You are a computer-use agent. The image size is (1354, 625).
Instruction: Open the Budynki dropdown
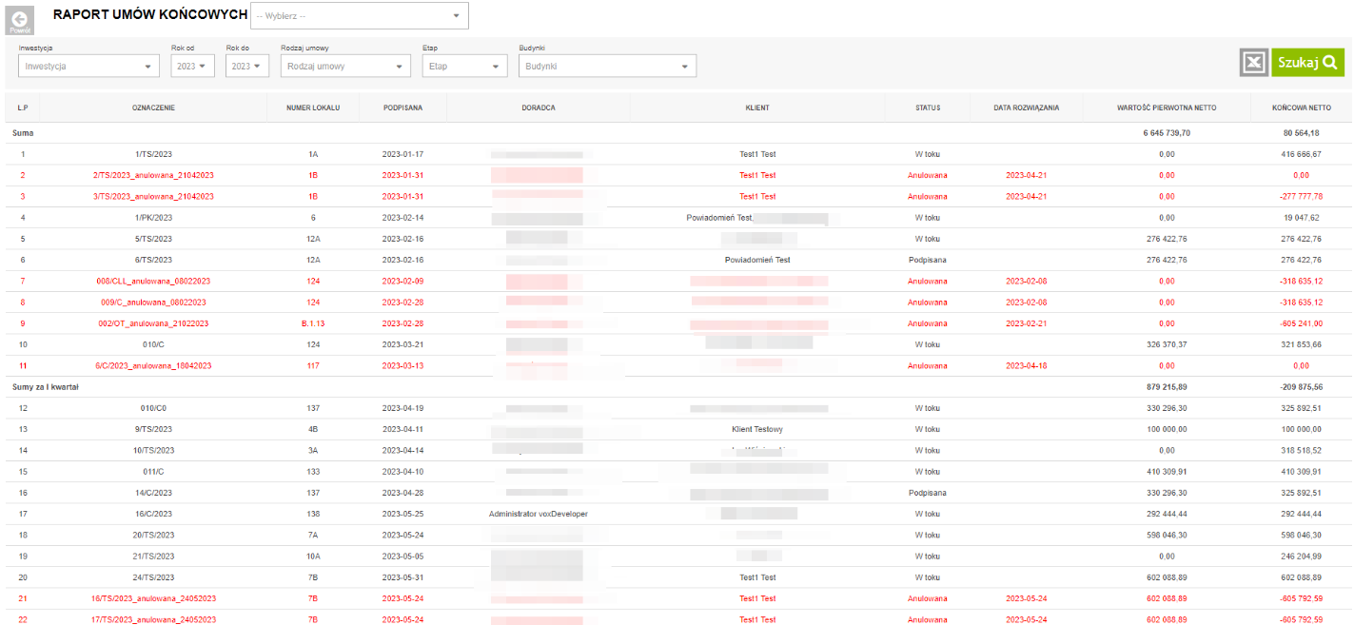(607, 66)
